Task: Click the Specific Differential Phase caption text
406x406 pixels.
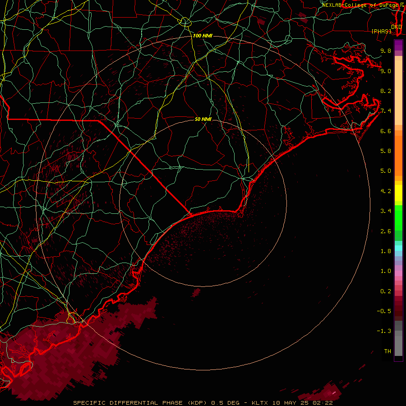Action: [203, 403]
